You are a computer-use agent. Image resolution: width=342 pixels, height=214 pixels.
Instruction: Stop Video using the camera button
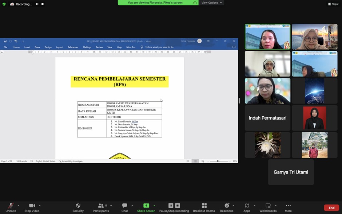(32, 206)
